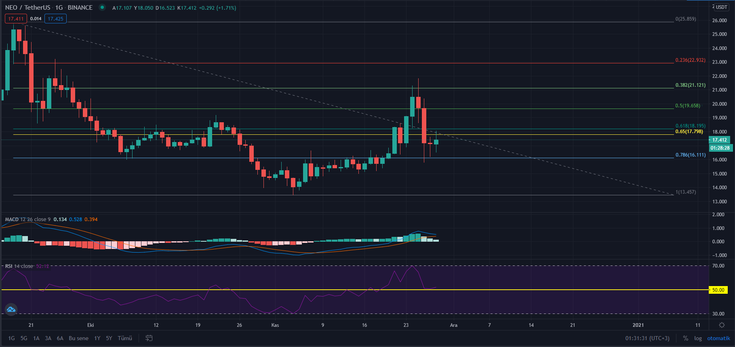Click the RSI 30.00 axis label
Screen dimensions: 735x347
(x=718, y=314)
